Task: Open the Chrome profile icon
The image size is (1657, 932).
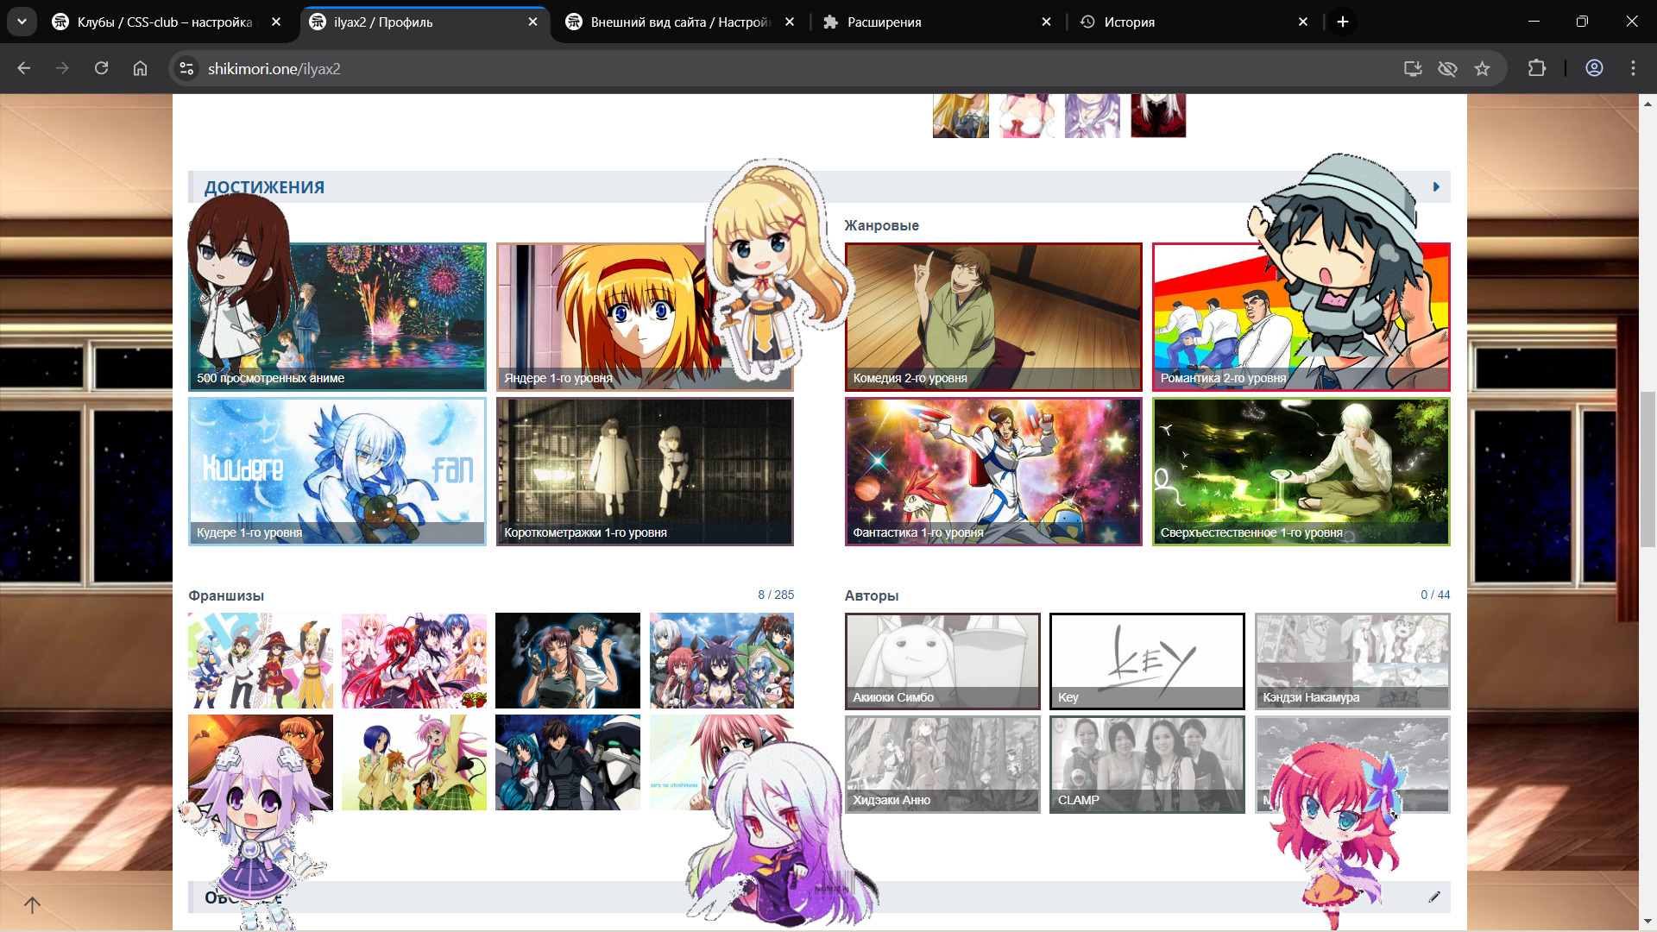Action: point(1594,68)
